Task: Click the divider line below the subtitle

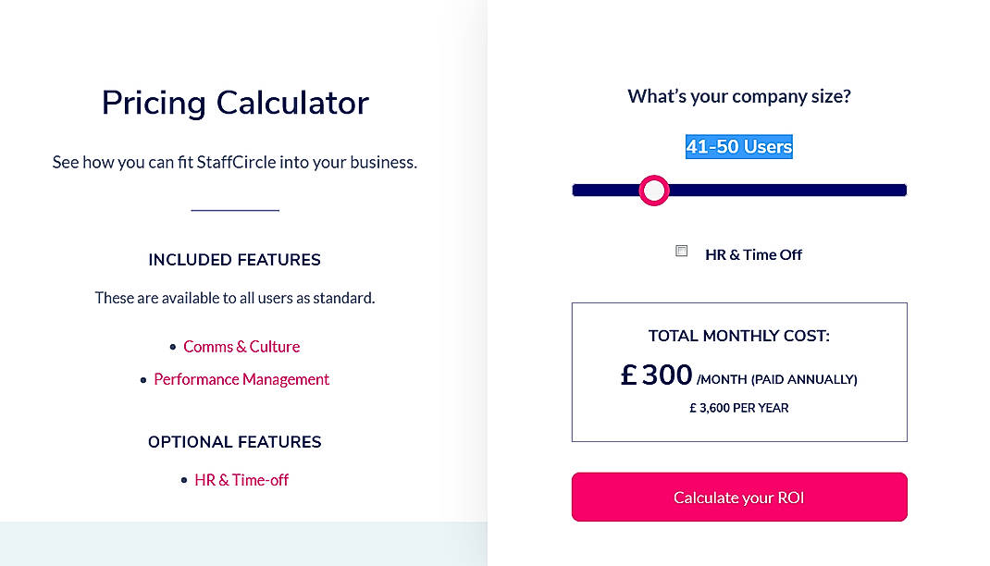Action: (234, 207)
